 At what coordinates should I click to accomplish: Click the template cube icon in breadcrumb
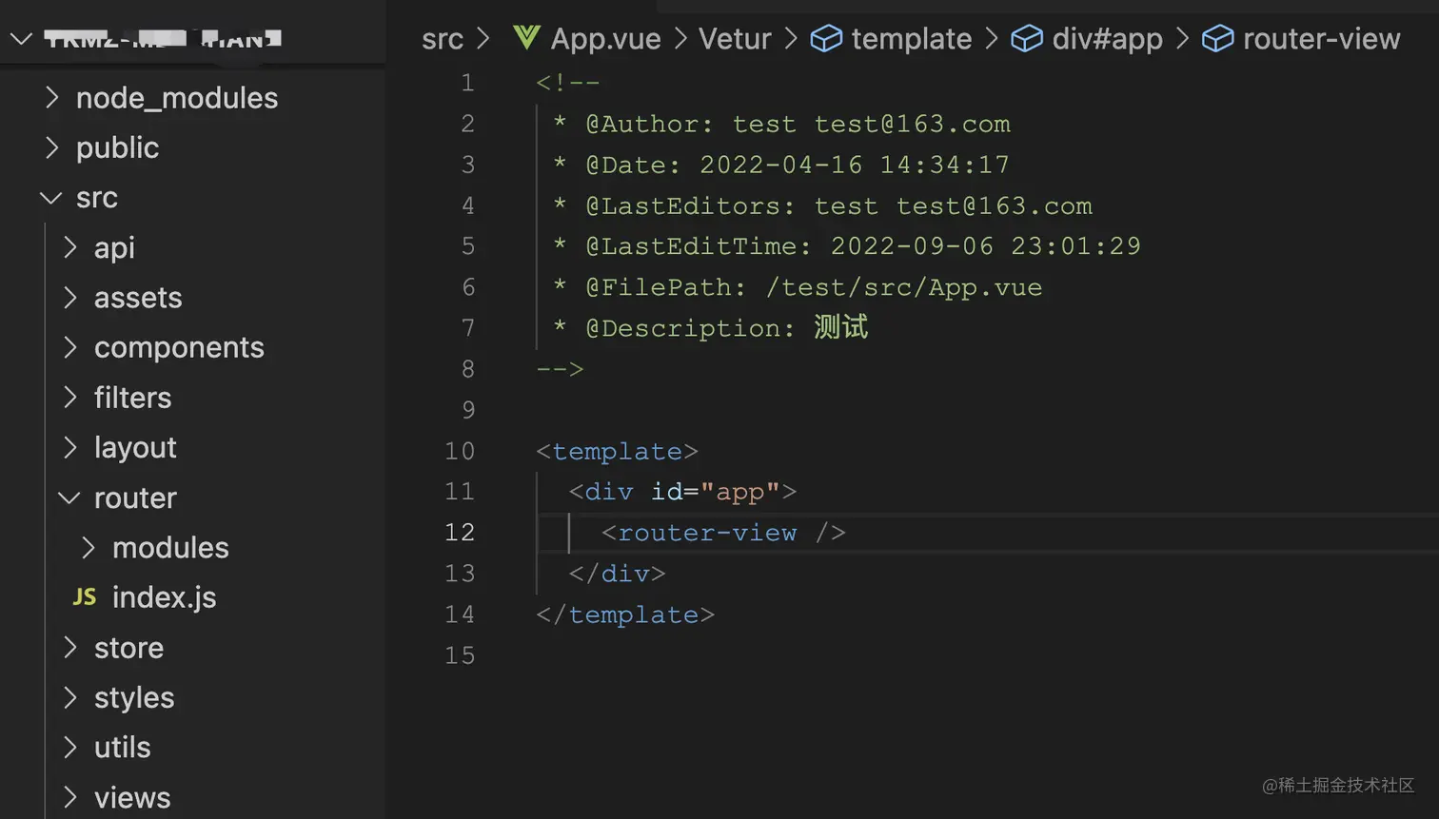coord(825,39)
